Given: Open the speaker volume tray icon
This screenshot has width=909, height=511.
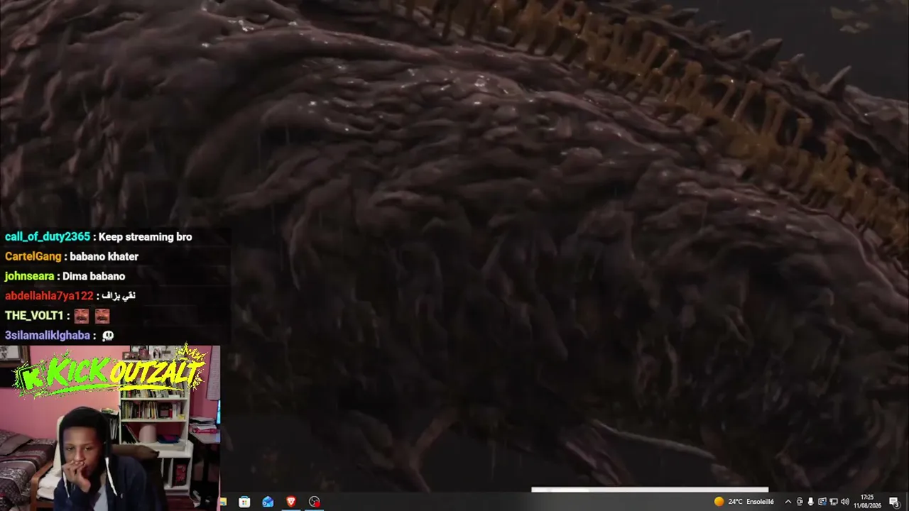Looking at the screenshot, I should pos(844,502).
